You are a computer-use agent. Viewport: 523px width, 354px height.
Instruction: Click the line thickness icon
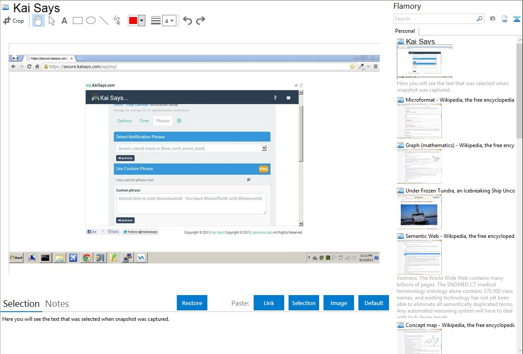[156, 21]
